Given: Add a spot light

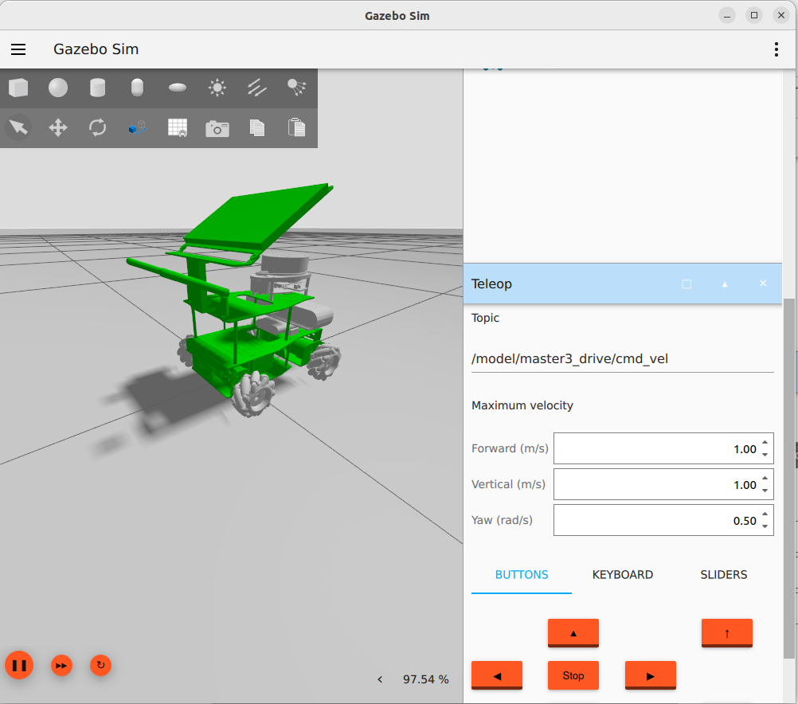Looking at the screenshot, I should coord(296,88).
